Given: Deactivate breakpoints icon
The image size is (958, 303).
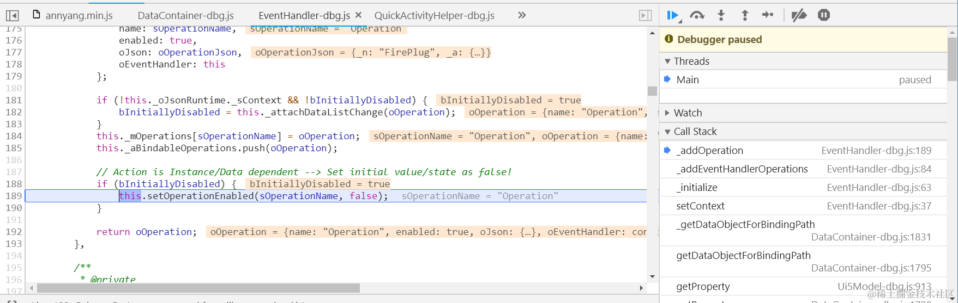Looking at the screenshot, I should coord(799,15).
